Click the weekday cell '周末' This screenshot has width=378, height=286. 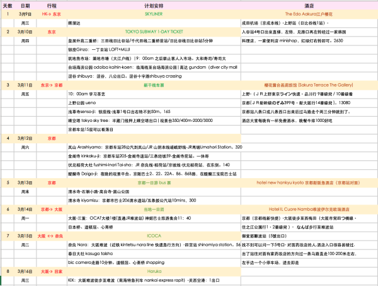click(x=25, y=192)
